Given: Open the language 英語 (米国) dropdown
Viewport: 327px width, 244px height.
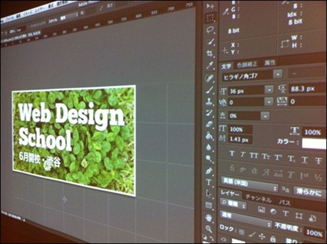Looking at the screenshot, I should [249, 184].
